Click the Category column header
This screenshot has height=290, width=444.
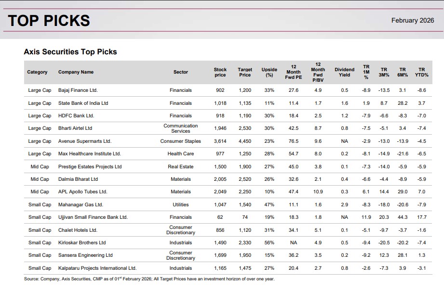[38, 72]
